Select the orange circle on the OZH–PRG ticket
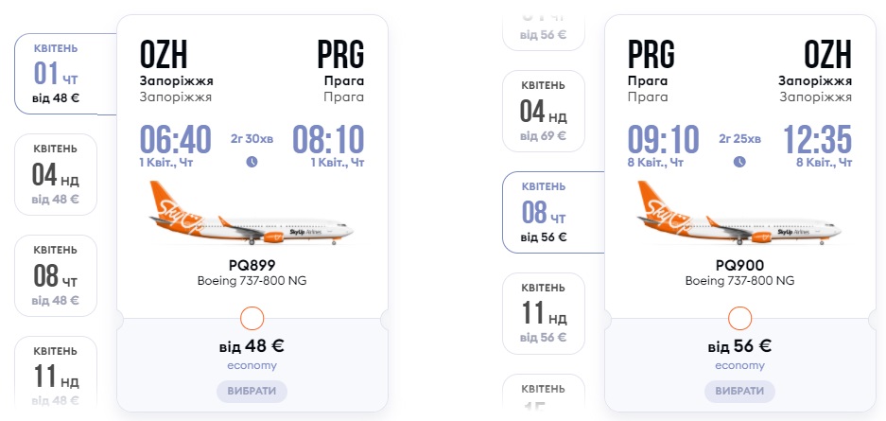 click(x=252, y=318)
